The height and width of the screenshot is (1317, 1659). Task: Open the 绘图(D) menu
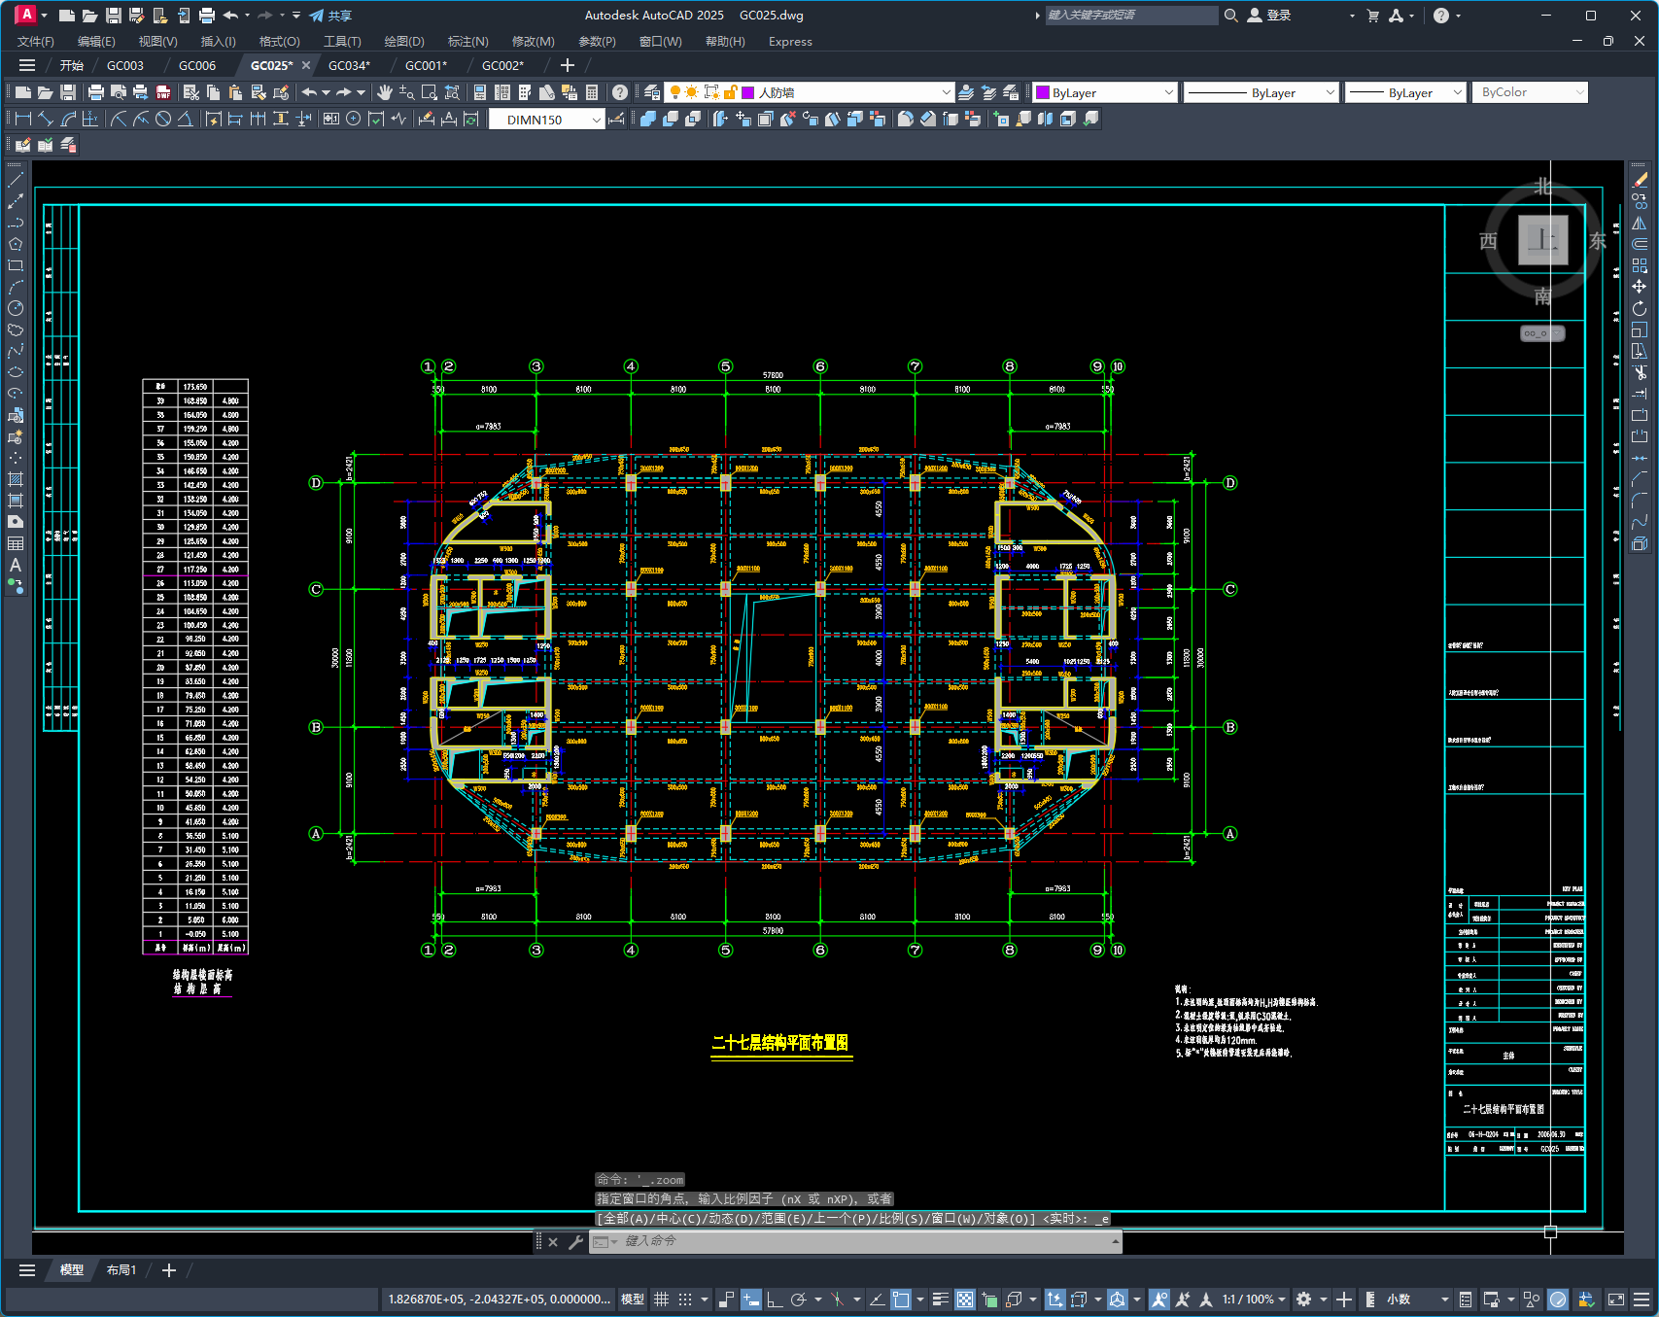404,42
